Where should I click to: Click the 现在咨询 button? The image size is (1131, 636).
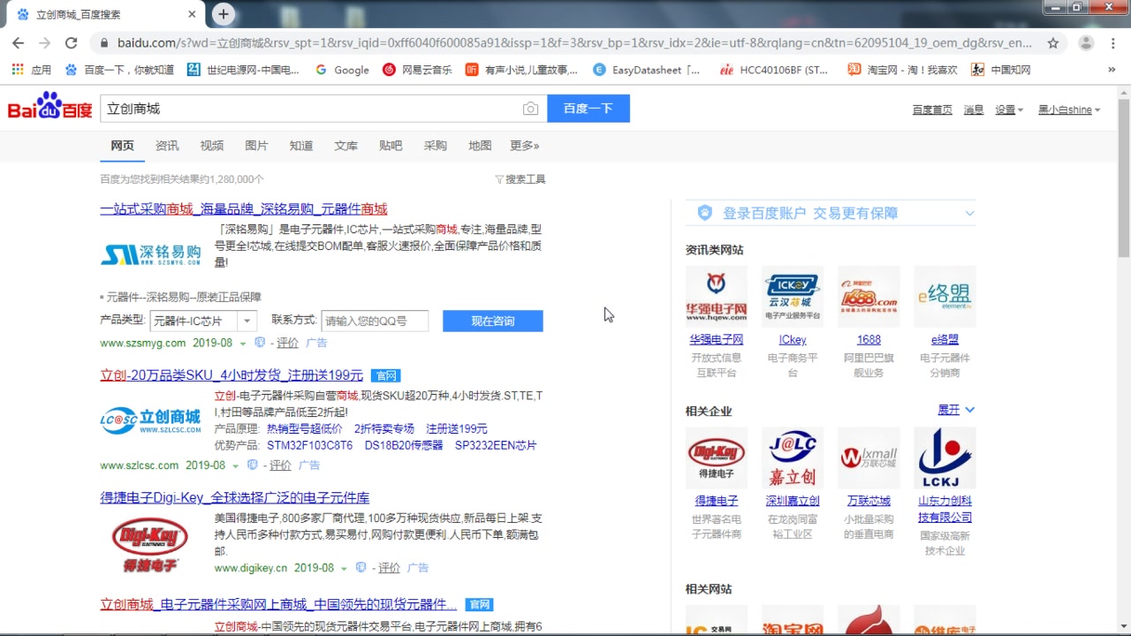click(493, 321)
